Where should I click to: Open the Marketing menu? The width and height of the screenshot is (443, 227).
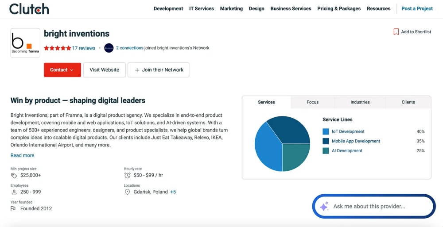point(231,9)
